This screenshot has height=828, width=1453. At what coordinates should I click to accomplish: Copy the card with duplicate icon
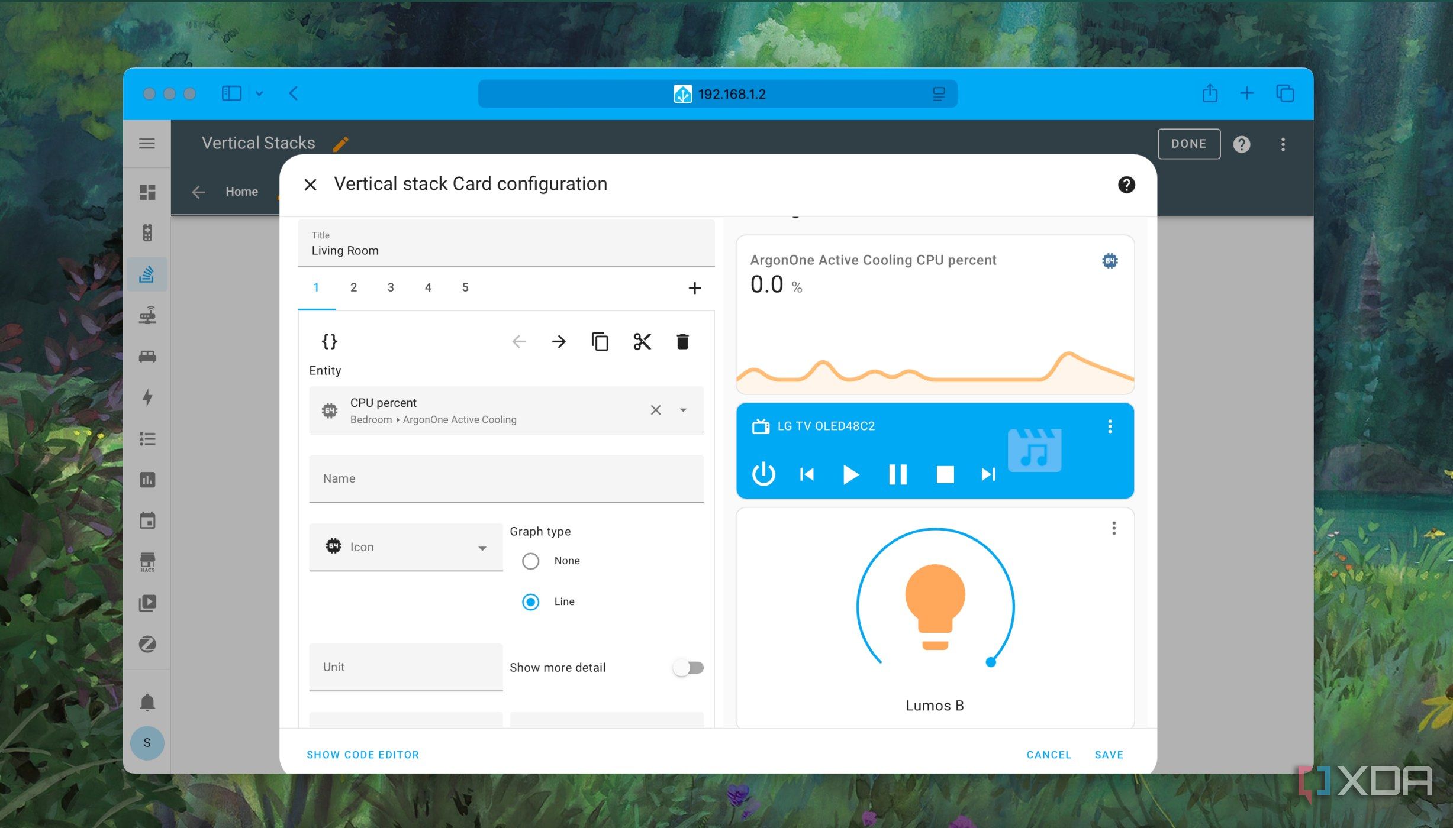pos(600,341)
